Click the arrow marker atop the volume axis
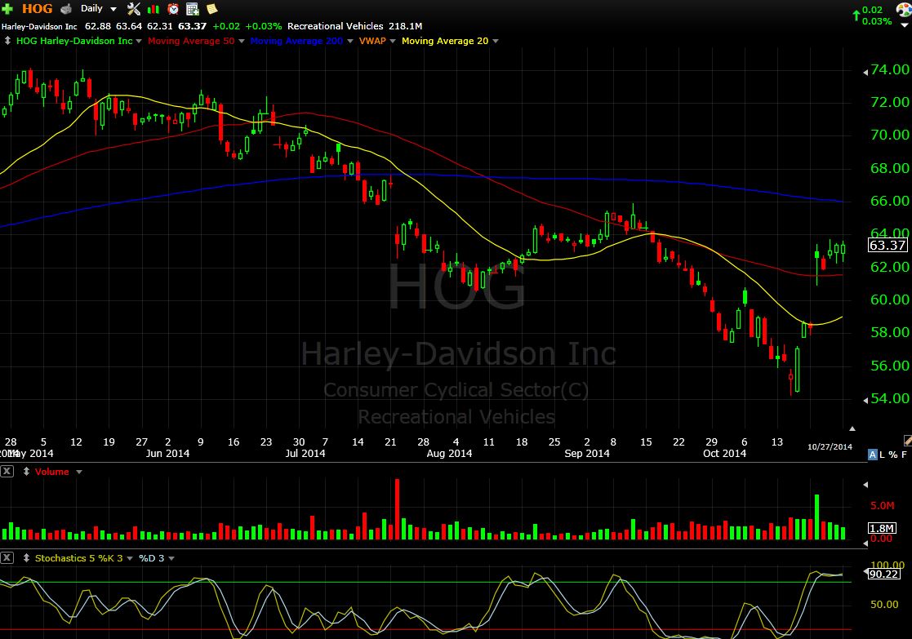This screenshot has height=639, width=912. (865, 484)
